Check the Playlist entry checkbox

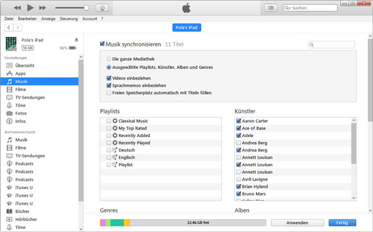tap(109, 165)
